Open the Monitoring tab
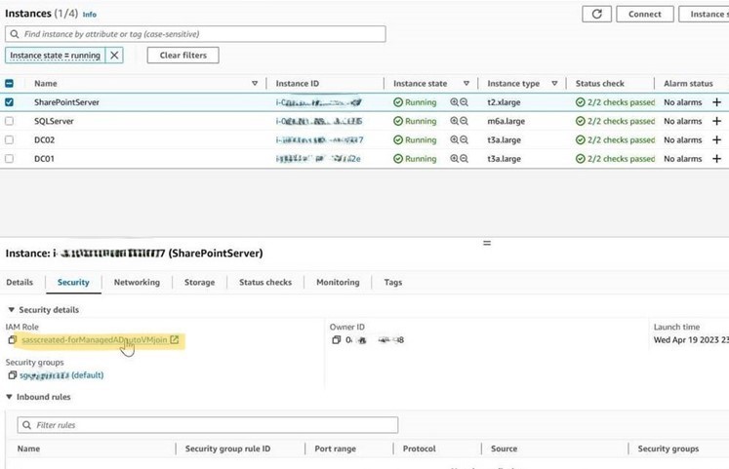This screenshot has height=469, width=729. tap(338, 283)
